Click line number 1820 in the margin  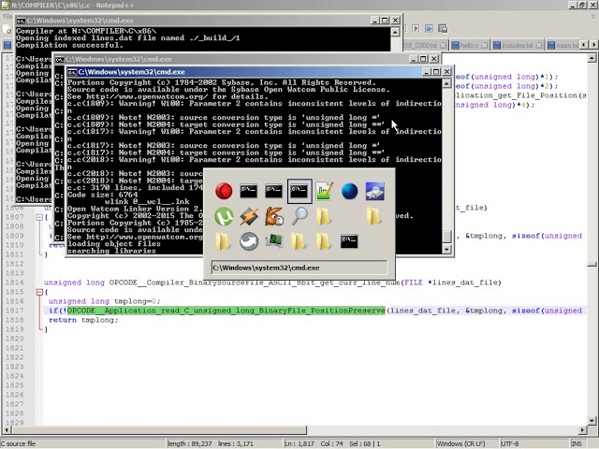coord(15,339)
